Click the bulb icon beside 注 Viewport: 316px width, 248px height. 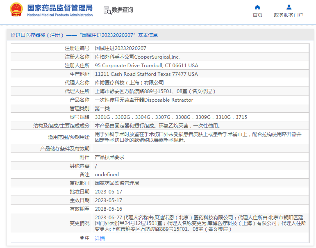(x=82, y=238)
